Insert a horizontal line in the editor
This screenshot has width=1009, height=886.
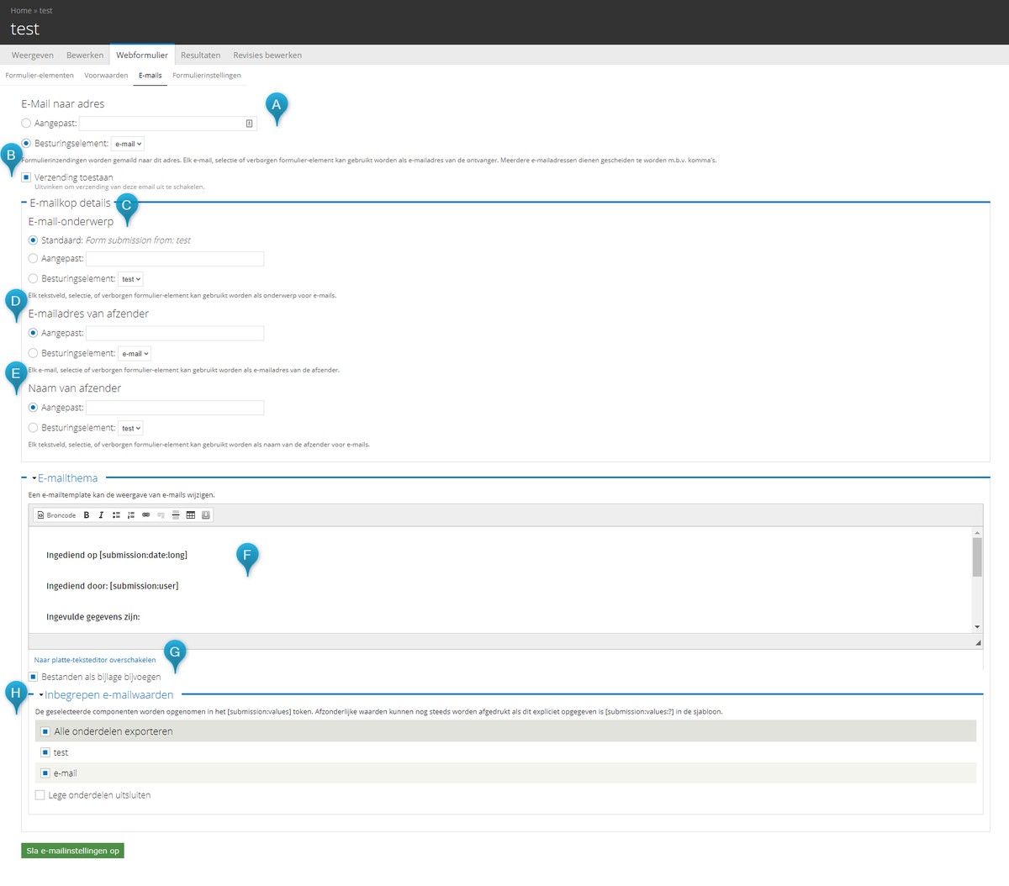(x=176, y=515)
